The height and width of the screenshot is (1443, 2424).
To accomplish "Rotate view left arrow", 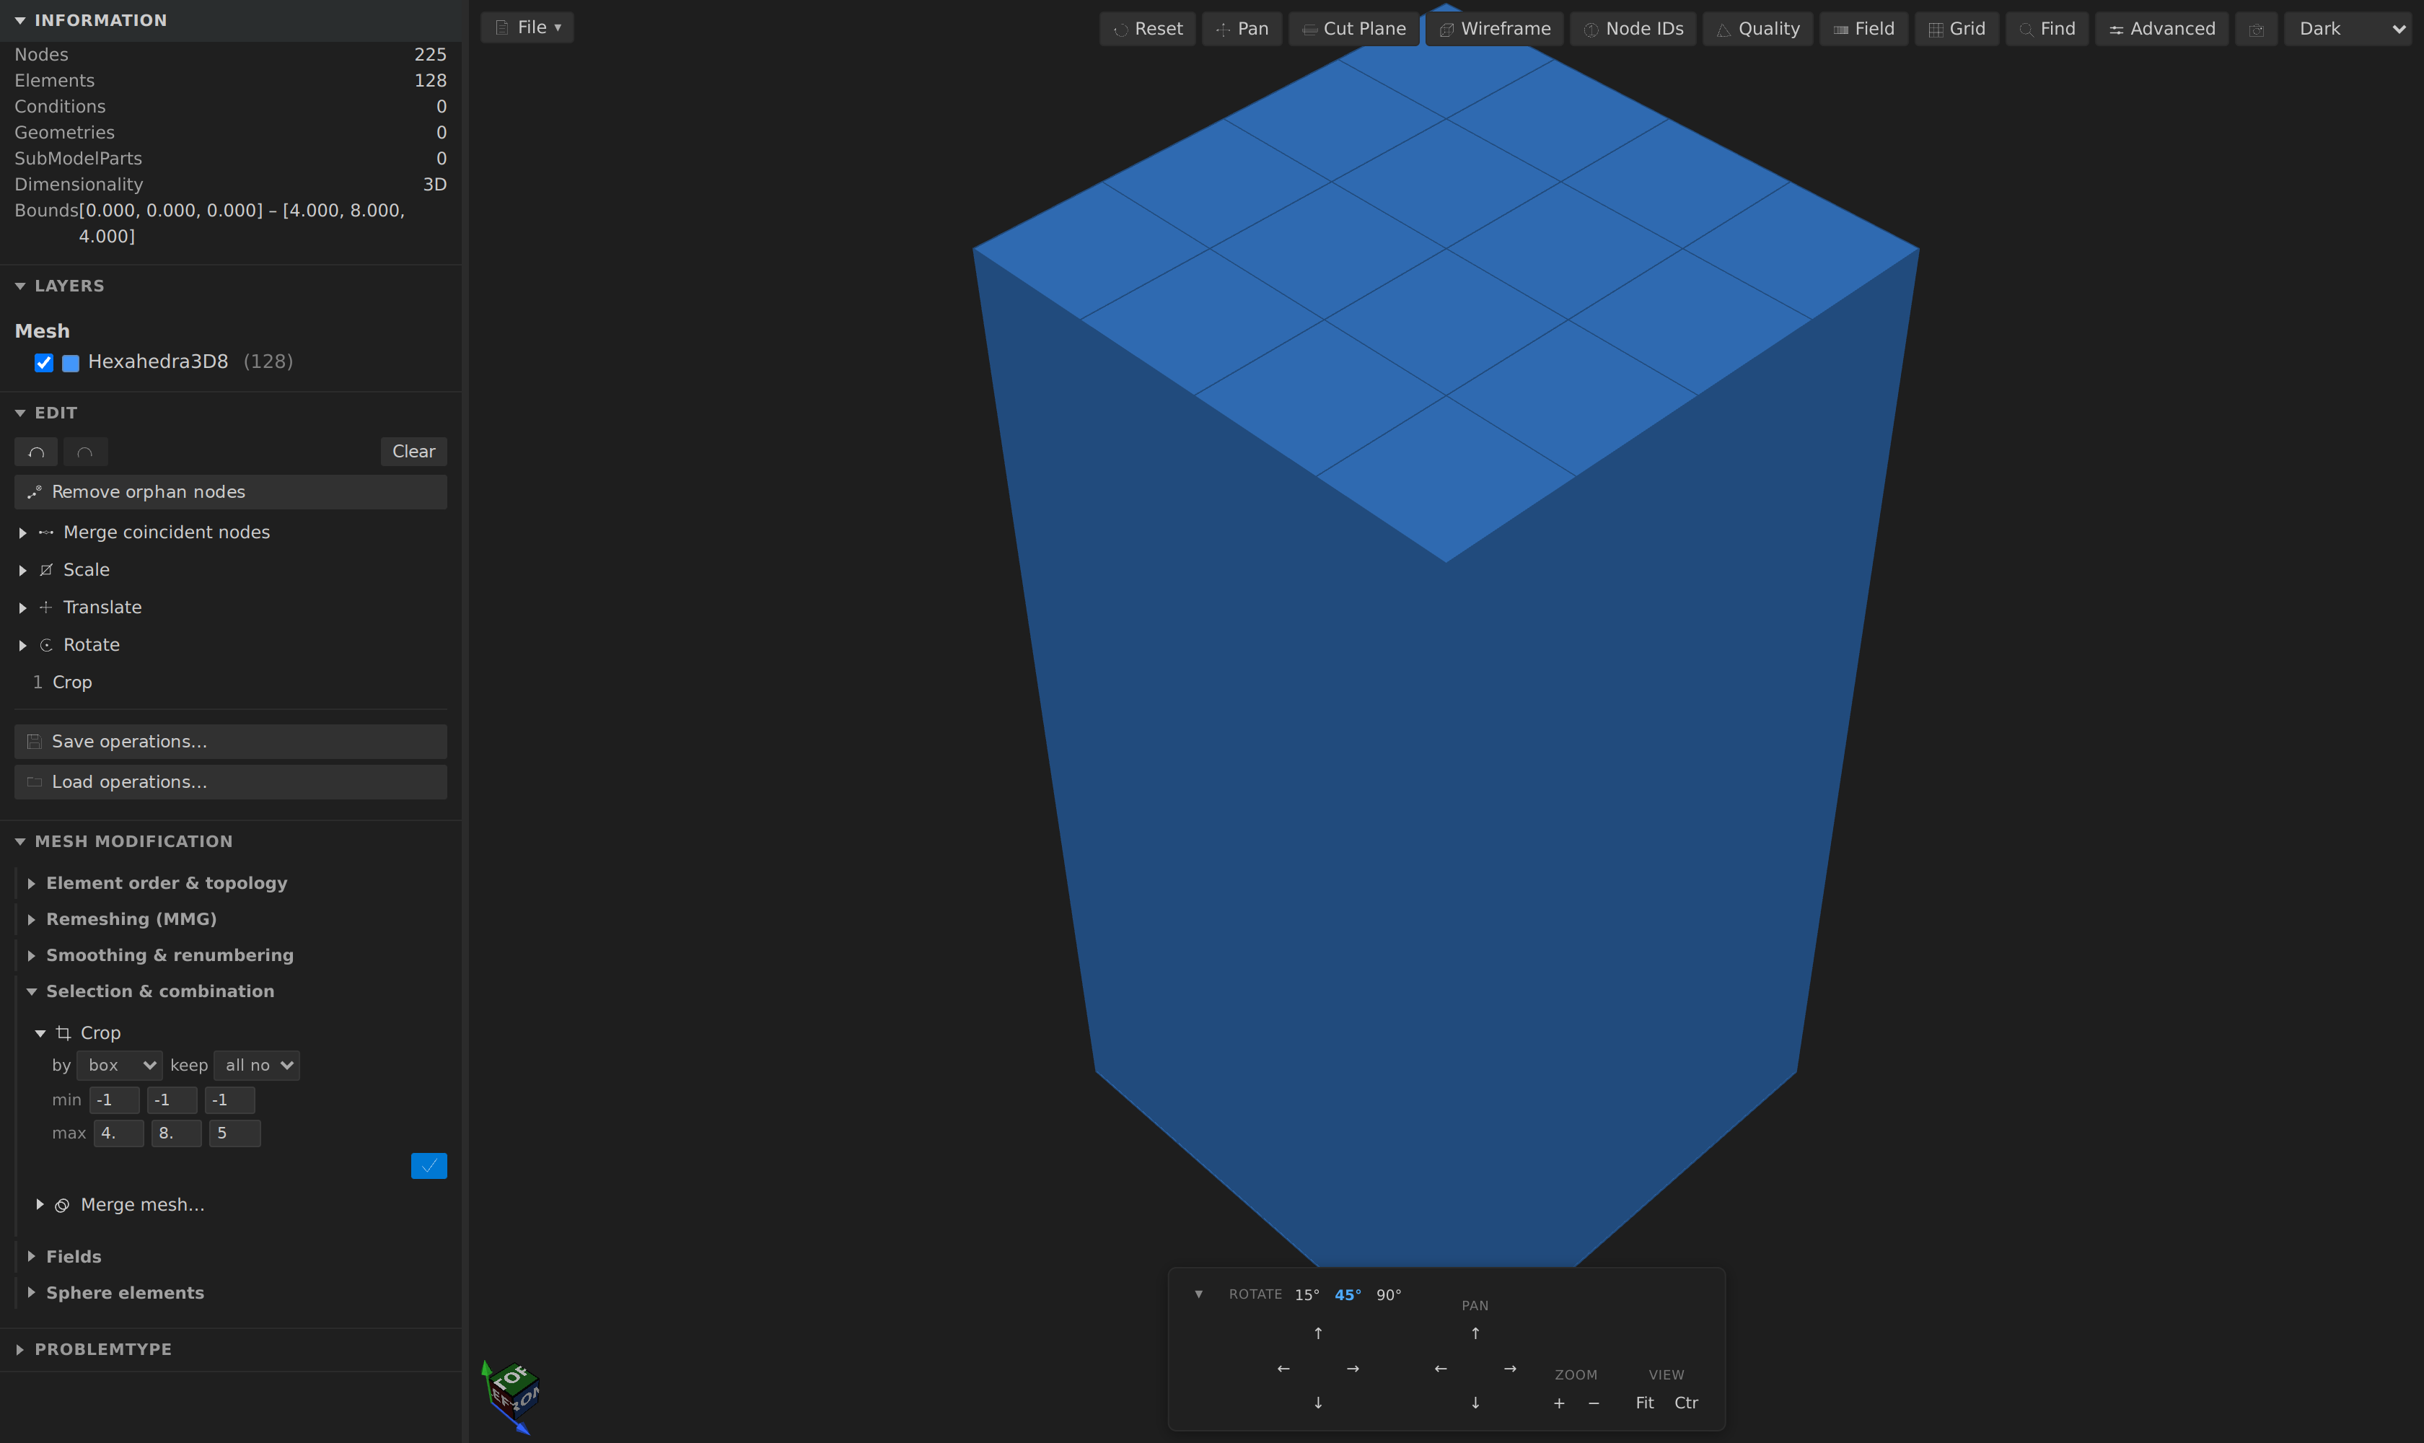I will click(1283, 1368).
